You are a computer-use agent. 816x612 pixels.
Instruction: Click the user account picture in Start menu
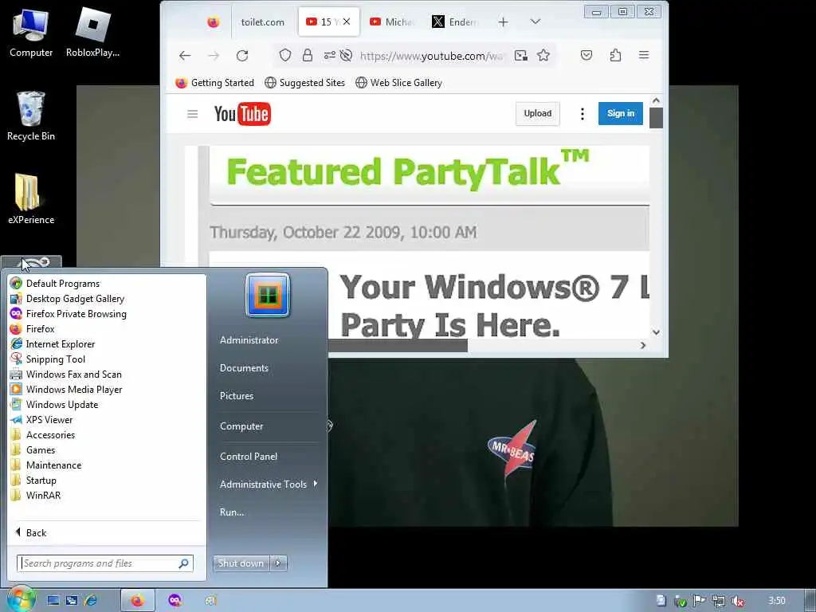(x=268, y=295)
